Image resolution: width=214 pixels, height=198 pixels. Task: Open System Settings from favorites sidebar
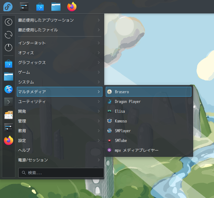point(9,127)
